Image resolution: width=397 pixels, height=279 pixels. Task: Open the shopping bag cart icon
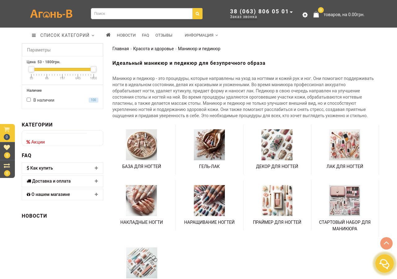pyautogui.click(x=316, y=15)
